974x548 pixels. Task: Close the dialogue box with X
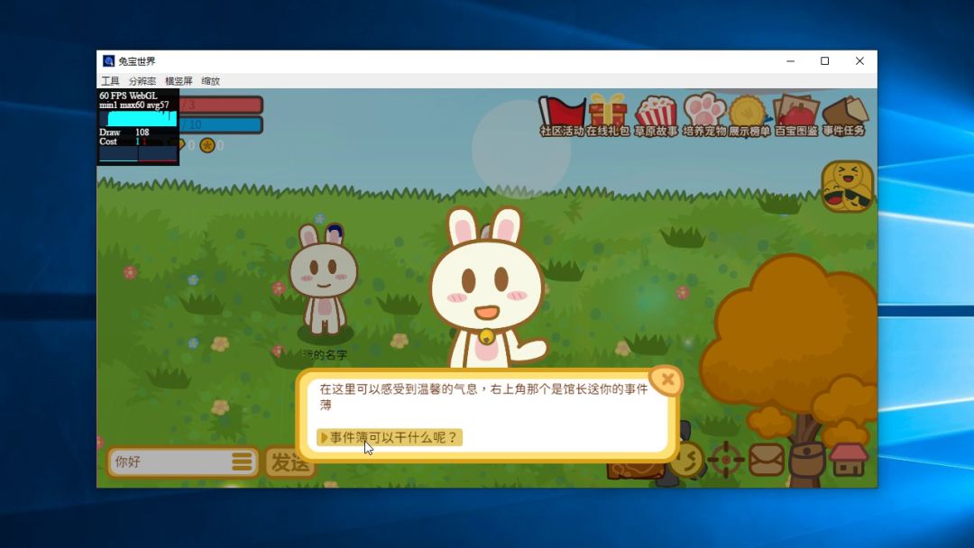click(x=667, y=380)
